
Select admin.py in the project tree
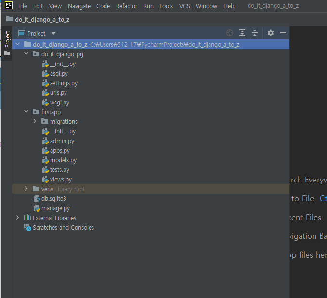pyautogui.click(x=62, y=141)
